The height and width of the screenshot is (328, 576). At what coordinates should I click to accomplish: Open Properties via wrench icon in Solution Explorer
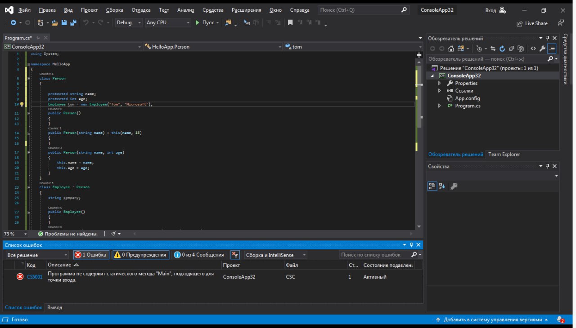(x=543, y=49)
